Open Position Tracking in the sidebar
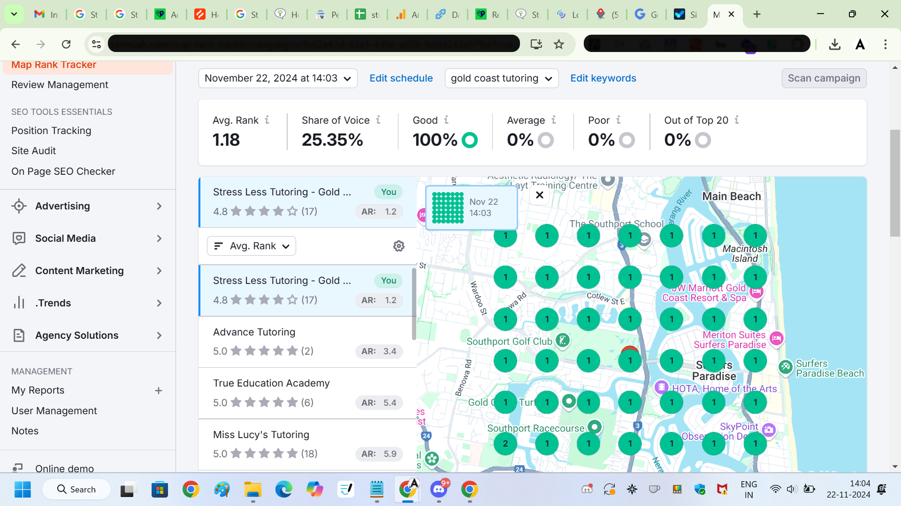This screenshot has height=506, width=901. tap(51, 131)
